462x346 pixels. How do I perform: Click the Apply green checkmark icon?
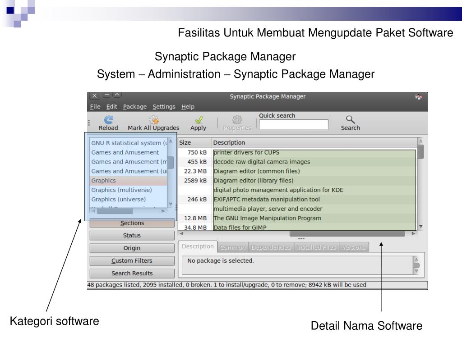[x=199, y=119]
